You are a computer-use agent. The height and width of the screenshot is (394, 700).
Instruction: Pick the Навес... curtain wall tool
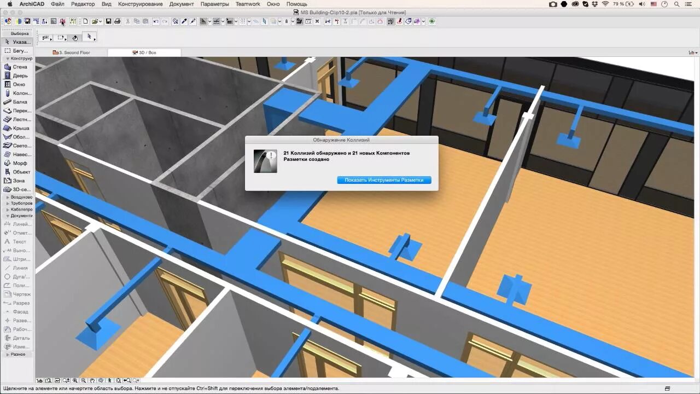(17, 154)
